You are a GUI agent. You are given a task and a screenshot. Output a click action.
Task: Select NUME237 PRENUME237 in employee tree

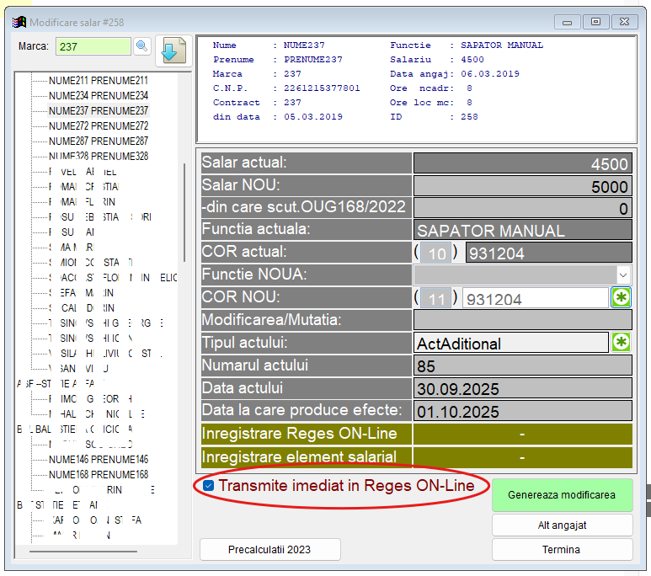coord(98,111)
